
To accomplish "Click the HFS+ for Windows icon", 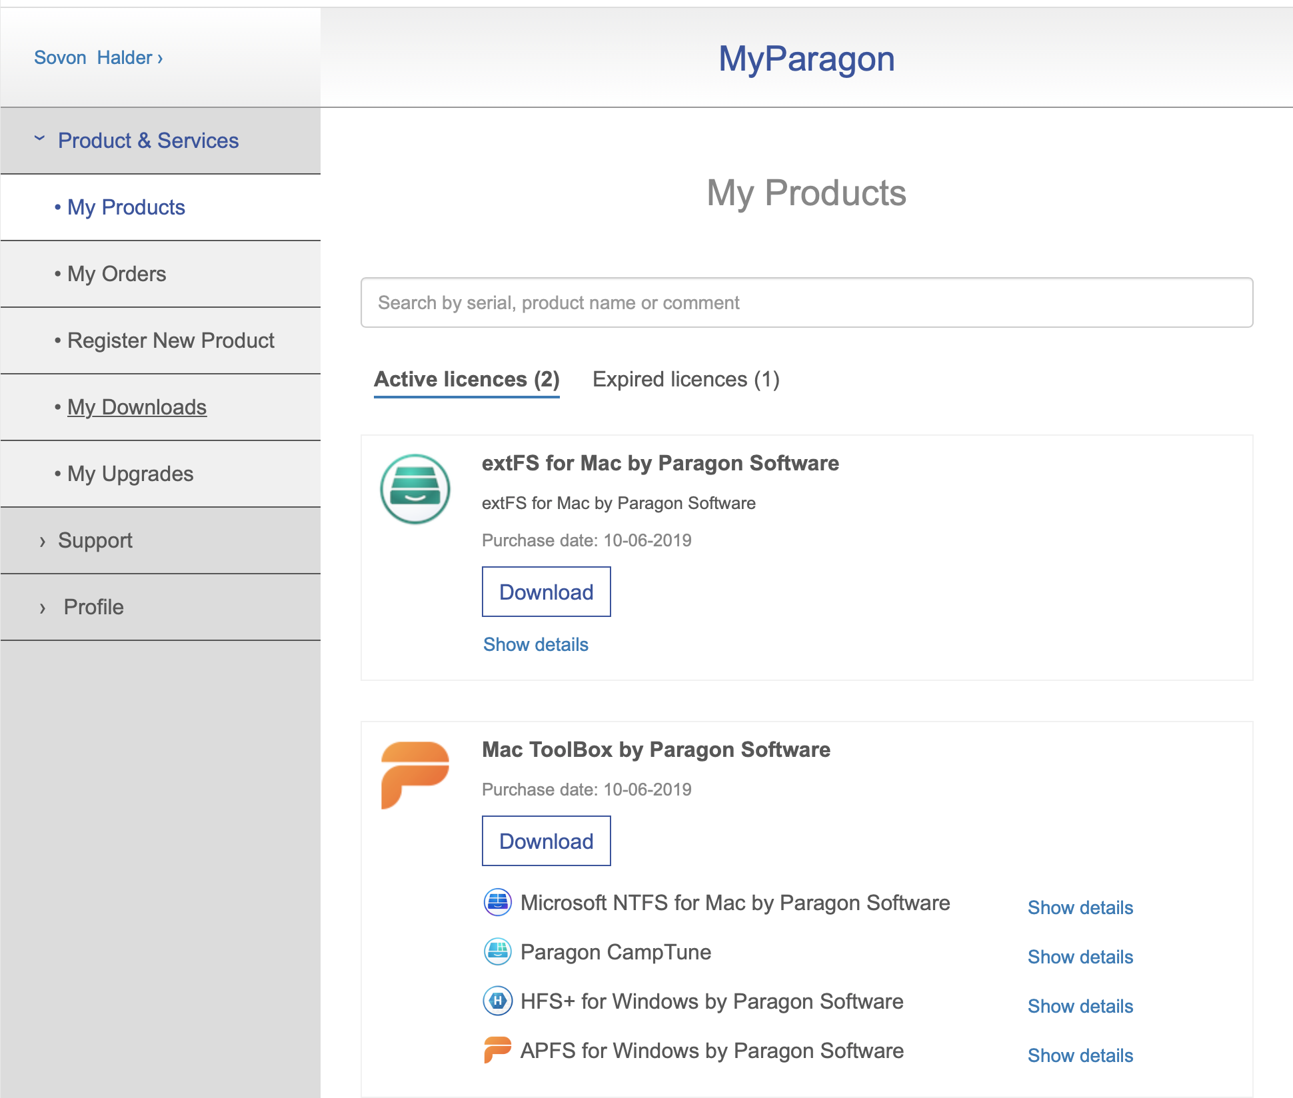I will tap(497, 1001).
